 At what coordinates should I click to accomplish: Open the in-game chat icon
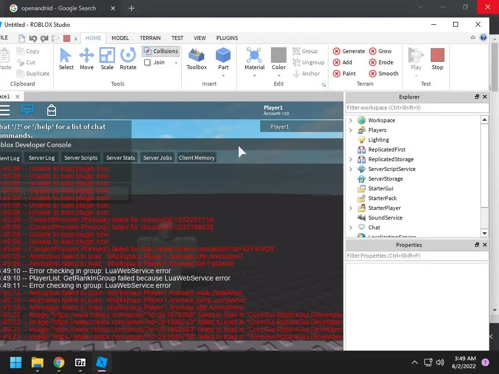[x=27, y=110]
